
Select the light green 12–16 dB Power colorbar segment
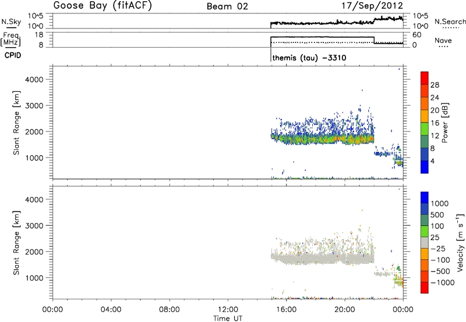click(x=425, y=128)
